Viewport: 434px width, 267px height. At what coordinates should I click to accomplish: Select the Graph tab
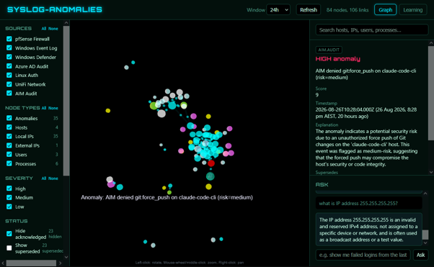pyautogui.click(x=385, y=9)
